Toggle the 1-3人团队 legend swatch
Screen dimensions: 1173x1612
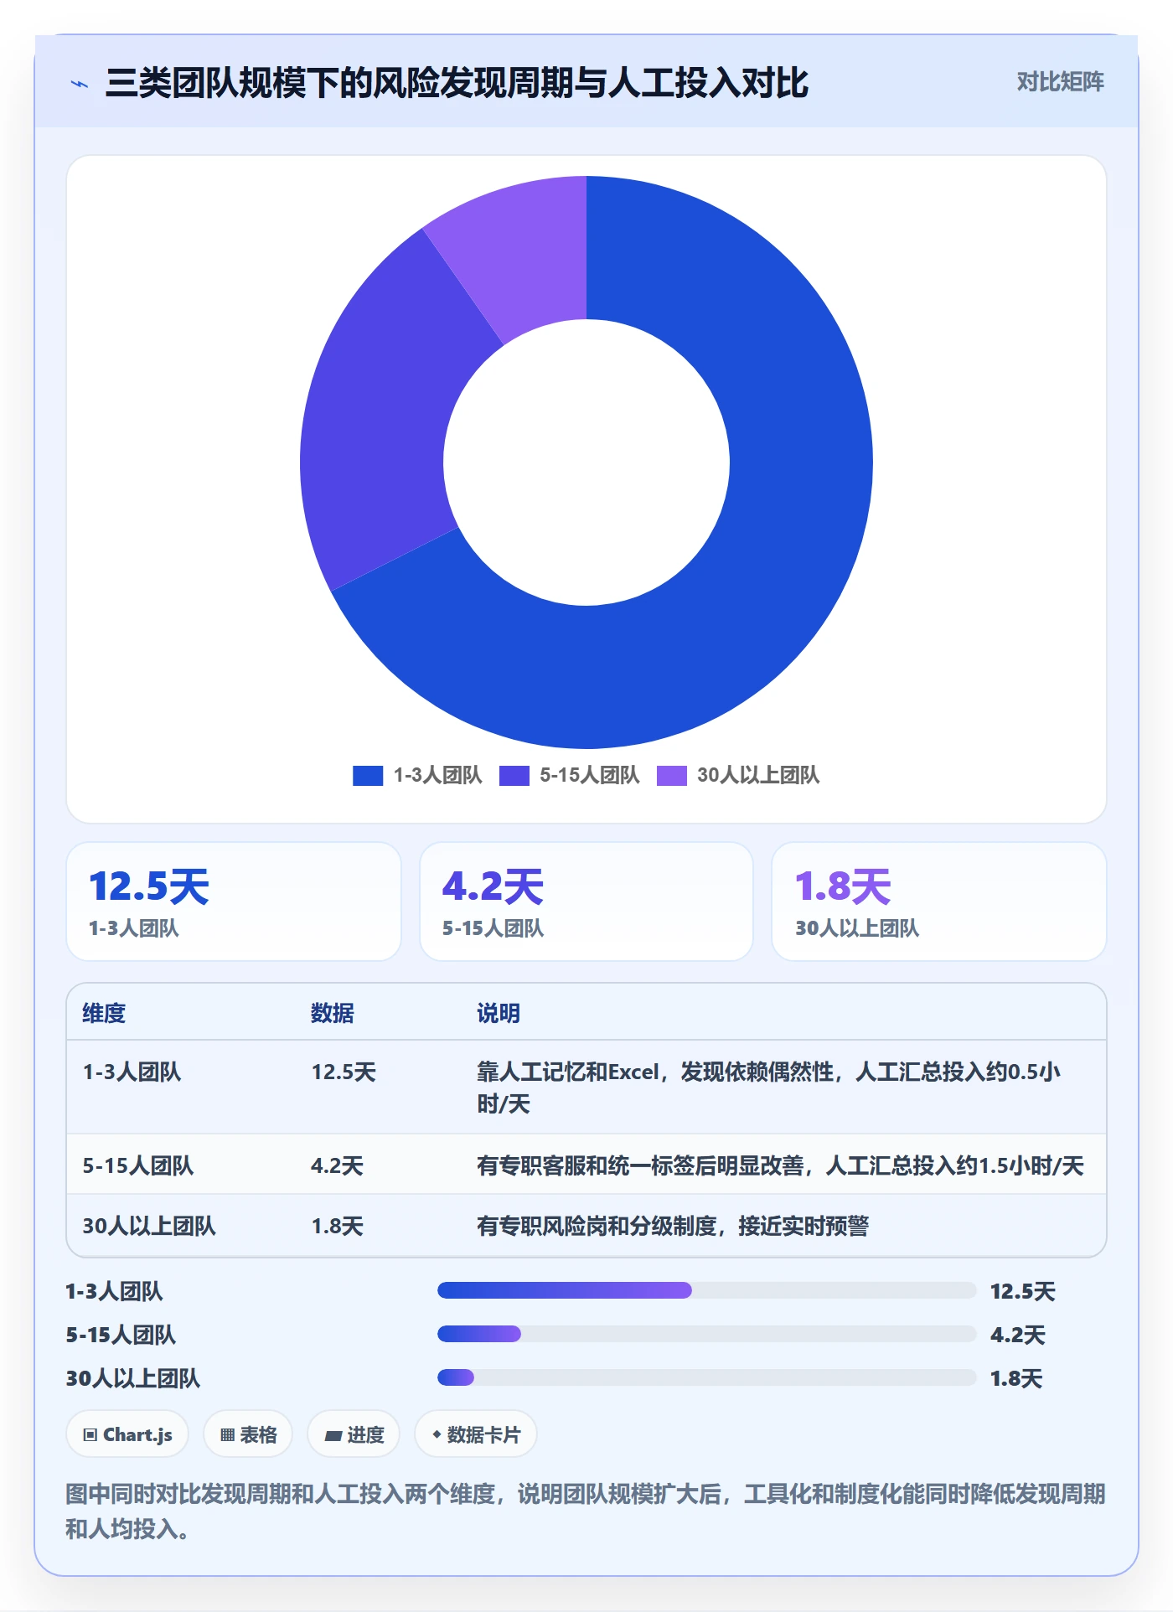[x=368, y=776]
